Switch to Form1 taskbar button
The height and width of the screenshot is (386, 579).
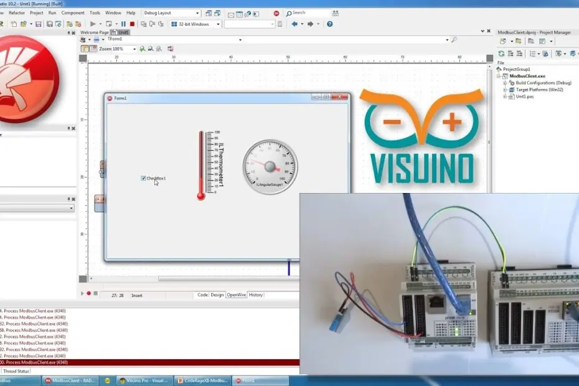click(x=261, y=380)
